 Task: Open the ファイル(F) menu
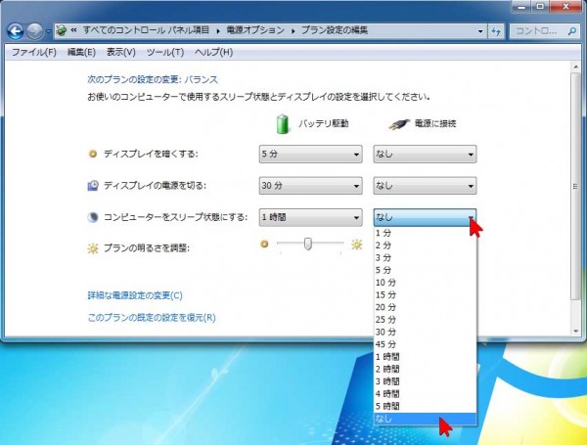point(33,51)
